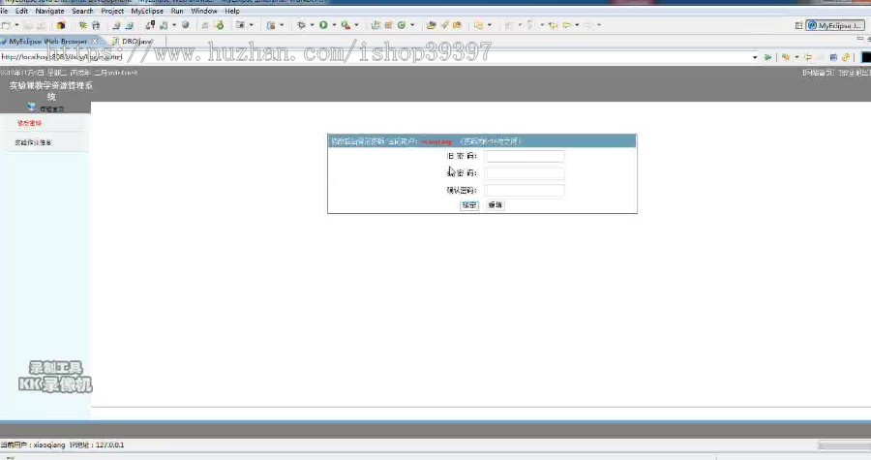Viewport: 871px width, 460px height.
Task: Expand the Debug dropdown arrow
Action: (312, 25)
